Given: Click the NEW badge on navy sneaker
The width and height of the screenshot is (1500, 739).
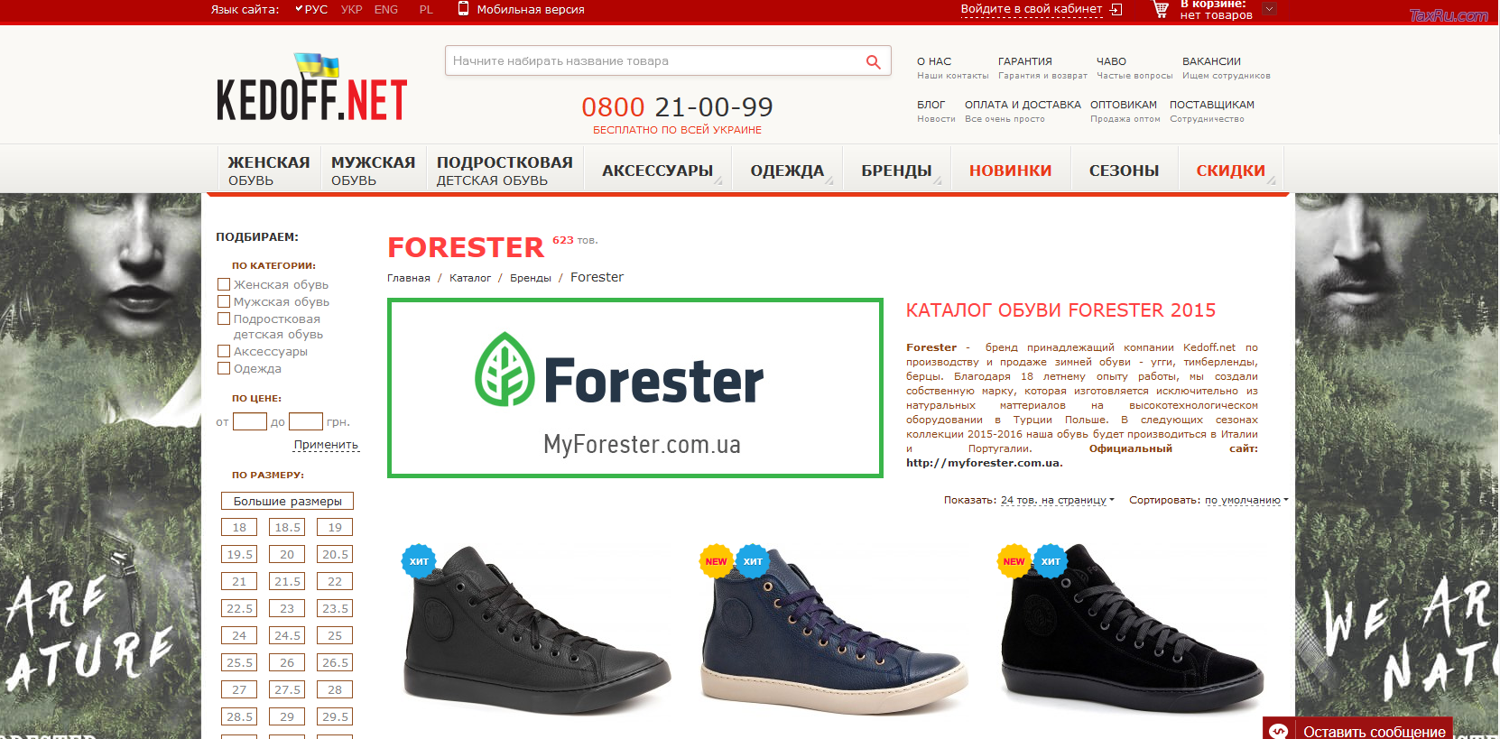Looking at the screenshot, I should 716,561.
